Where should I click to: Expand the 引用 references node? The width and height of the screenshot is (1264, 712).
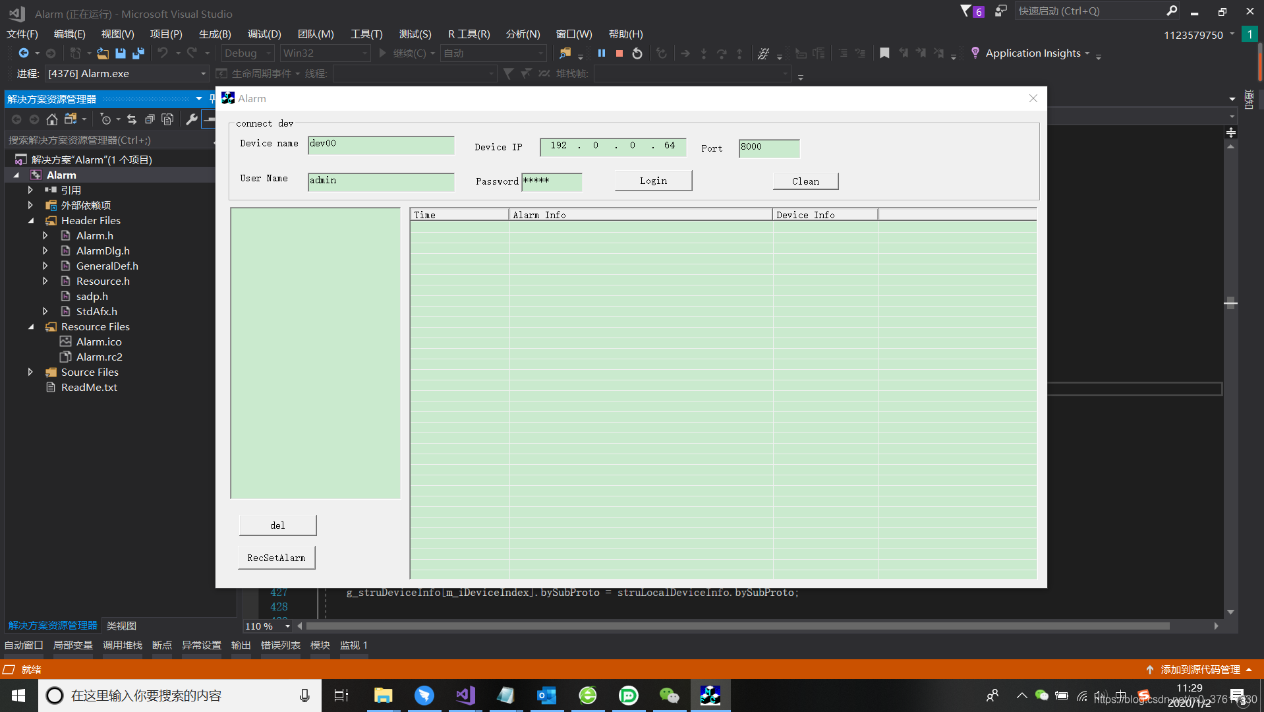(31, 191)
